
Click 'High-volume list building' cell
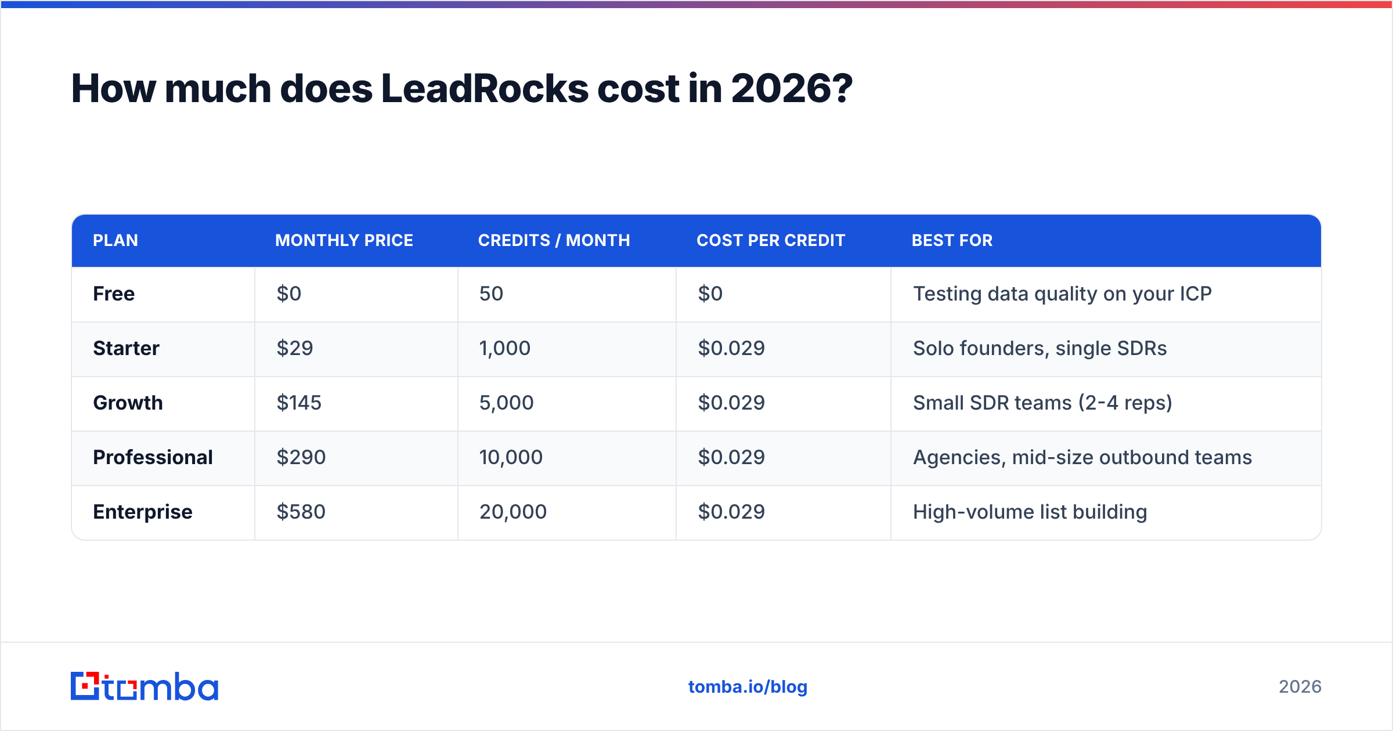(x=1106, y=512)
